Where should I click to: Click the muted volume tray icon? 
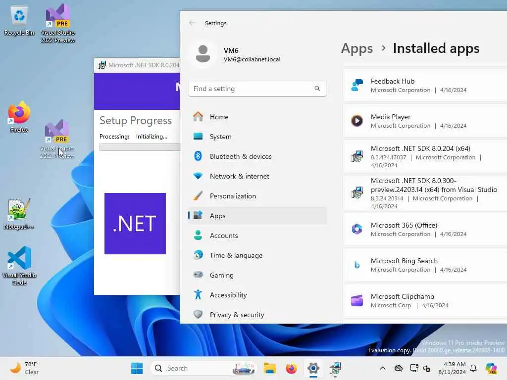[x=427, y=368]
